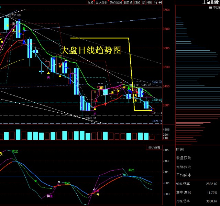Click the 上证指数 title
This screenshot has height=206, width=220.
pos(211,2)
